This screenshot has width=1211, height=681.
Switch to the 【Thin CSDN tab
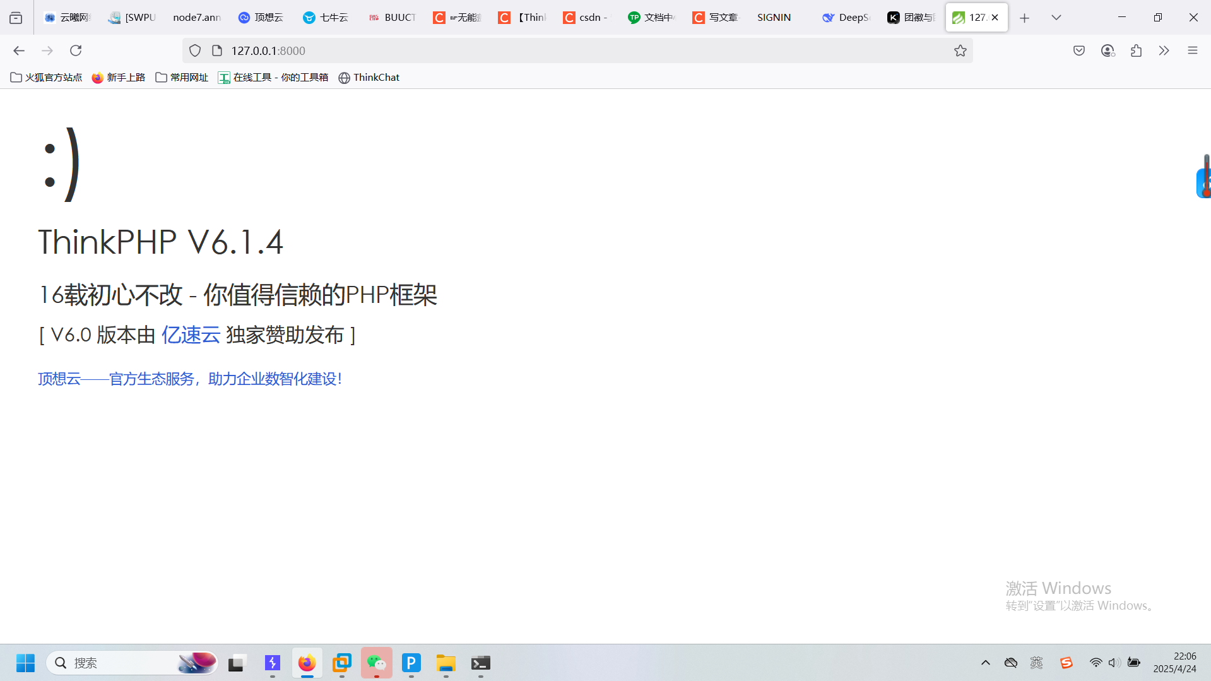tap(522, 18)
